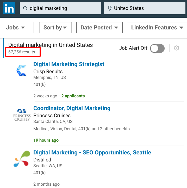Click the digital marketing search field
Screen dimensions: 187x188
click(x=63, y=8)
